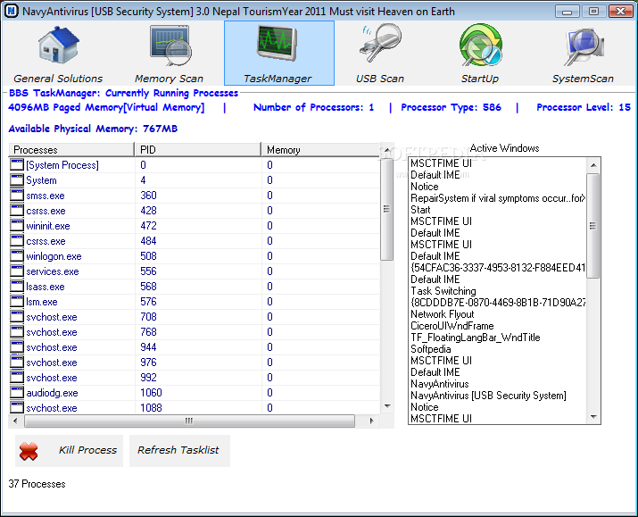Select the System process name

42,180
